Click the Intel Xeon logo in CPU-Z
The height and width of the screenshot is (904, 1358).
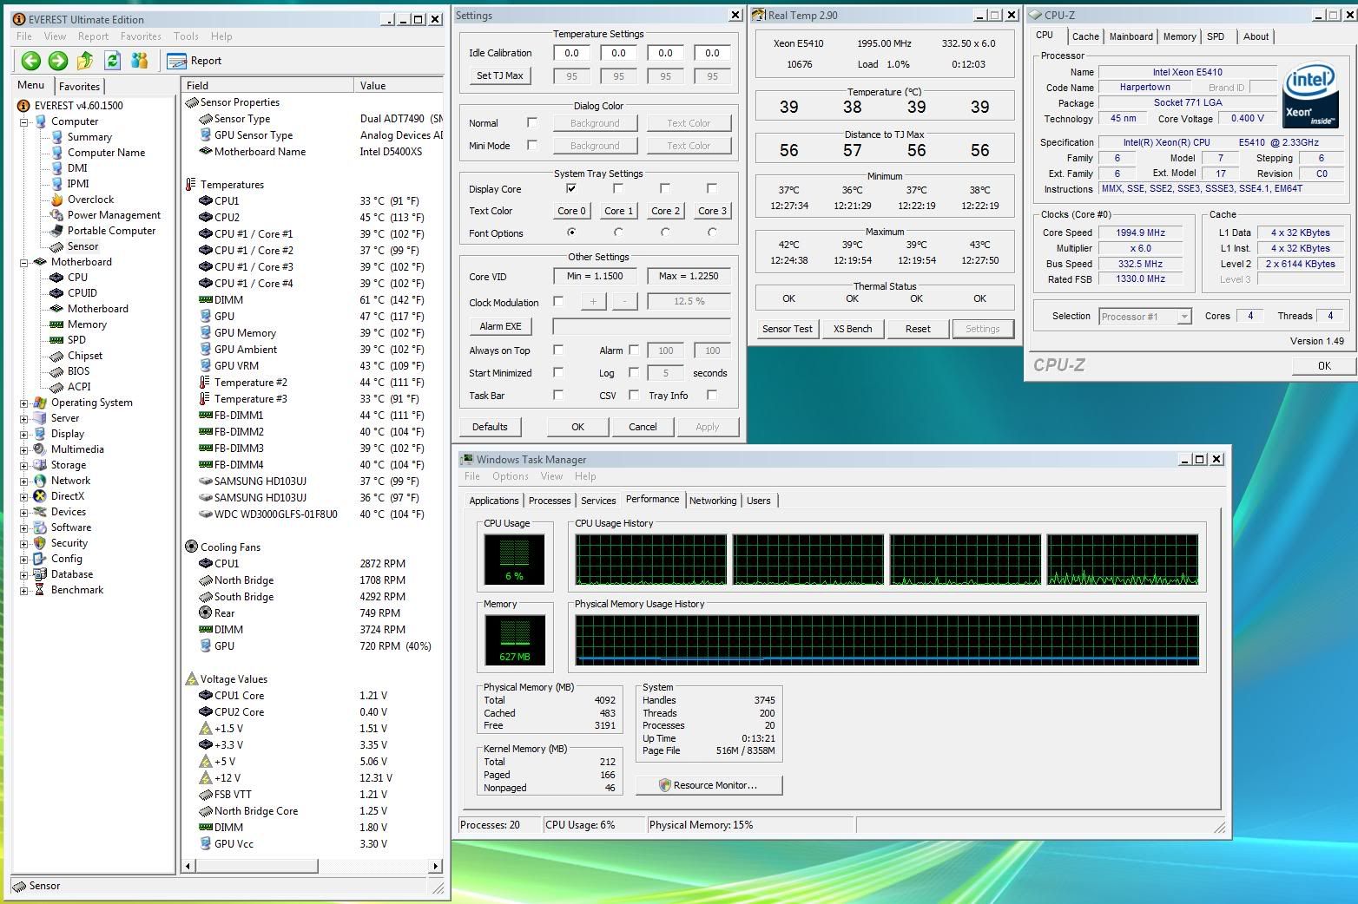pos(1310,95)
